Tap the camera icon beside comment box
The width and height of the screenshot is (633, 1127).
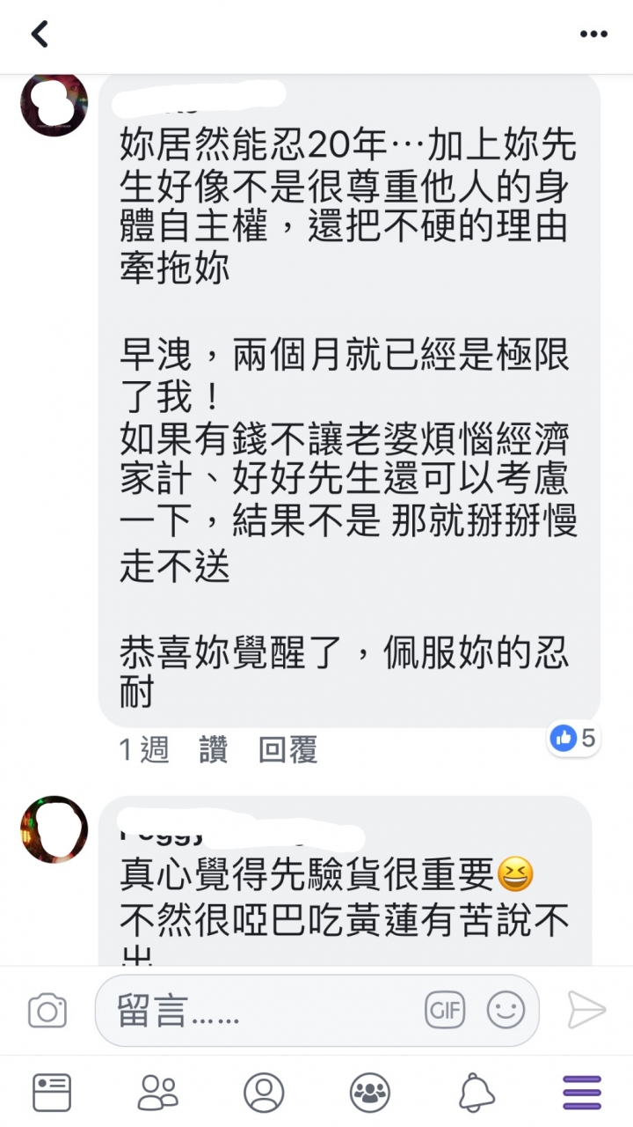[47, 1010]
